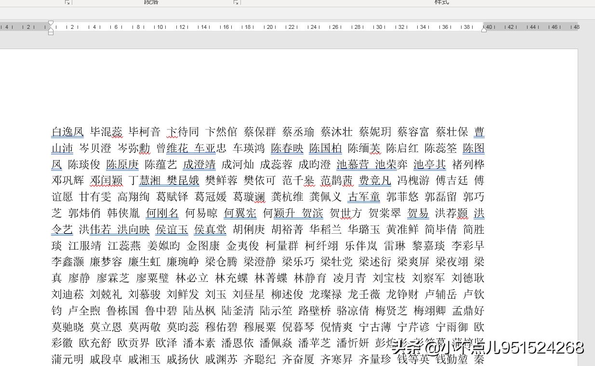Click the underlined name 成澄靖
Screen dimensions: 595x366
tap(199, 164)
